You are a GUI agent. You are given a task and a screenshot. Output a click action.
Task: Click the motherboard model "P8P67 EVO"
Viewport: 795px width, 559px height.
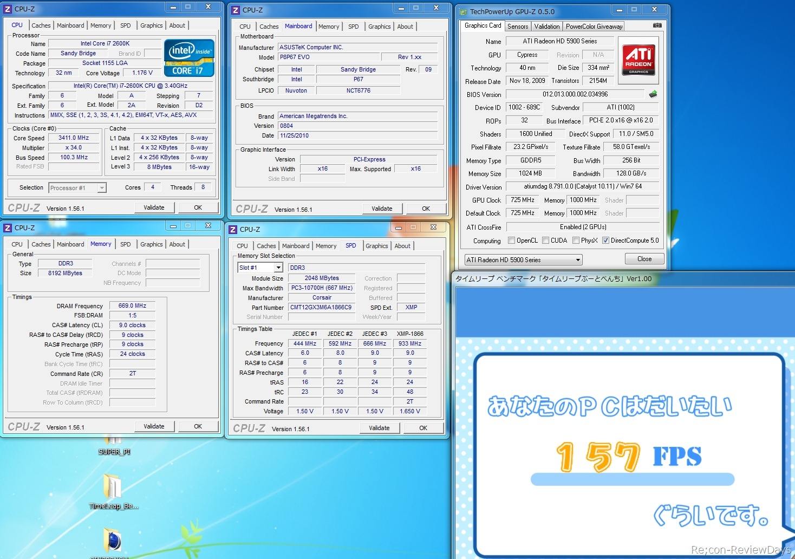[329, 57]
